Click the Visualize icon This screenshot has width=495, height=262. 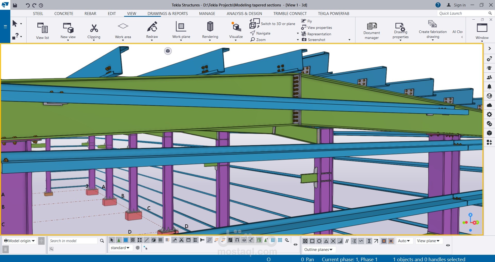pyautogui.click(x=236, y=27)
